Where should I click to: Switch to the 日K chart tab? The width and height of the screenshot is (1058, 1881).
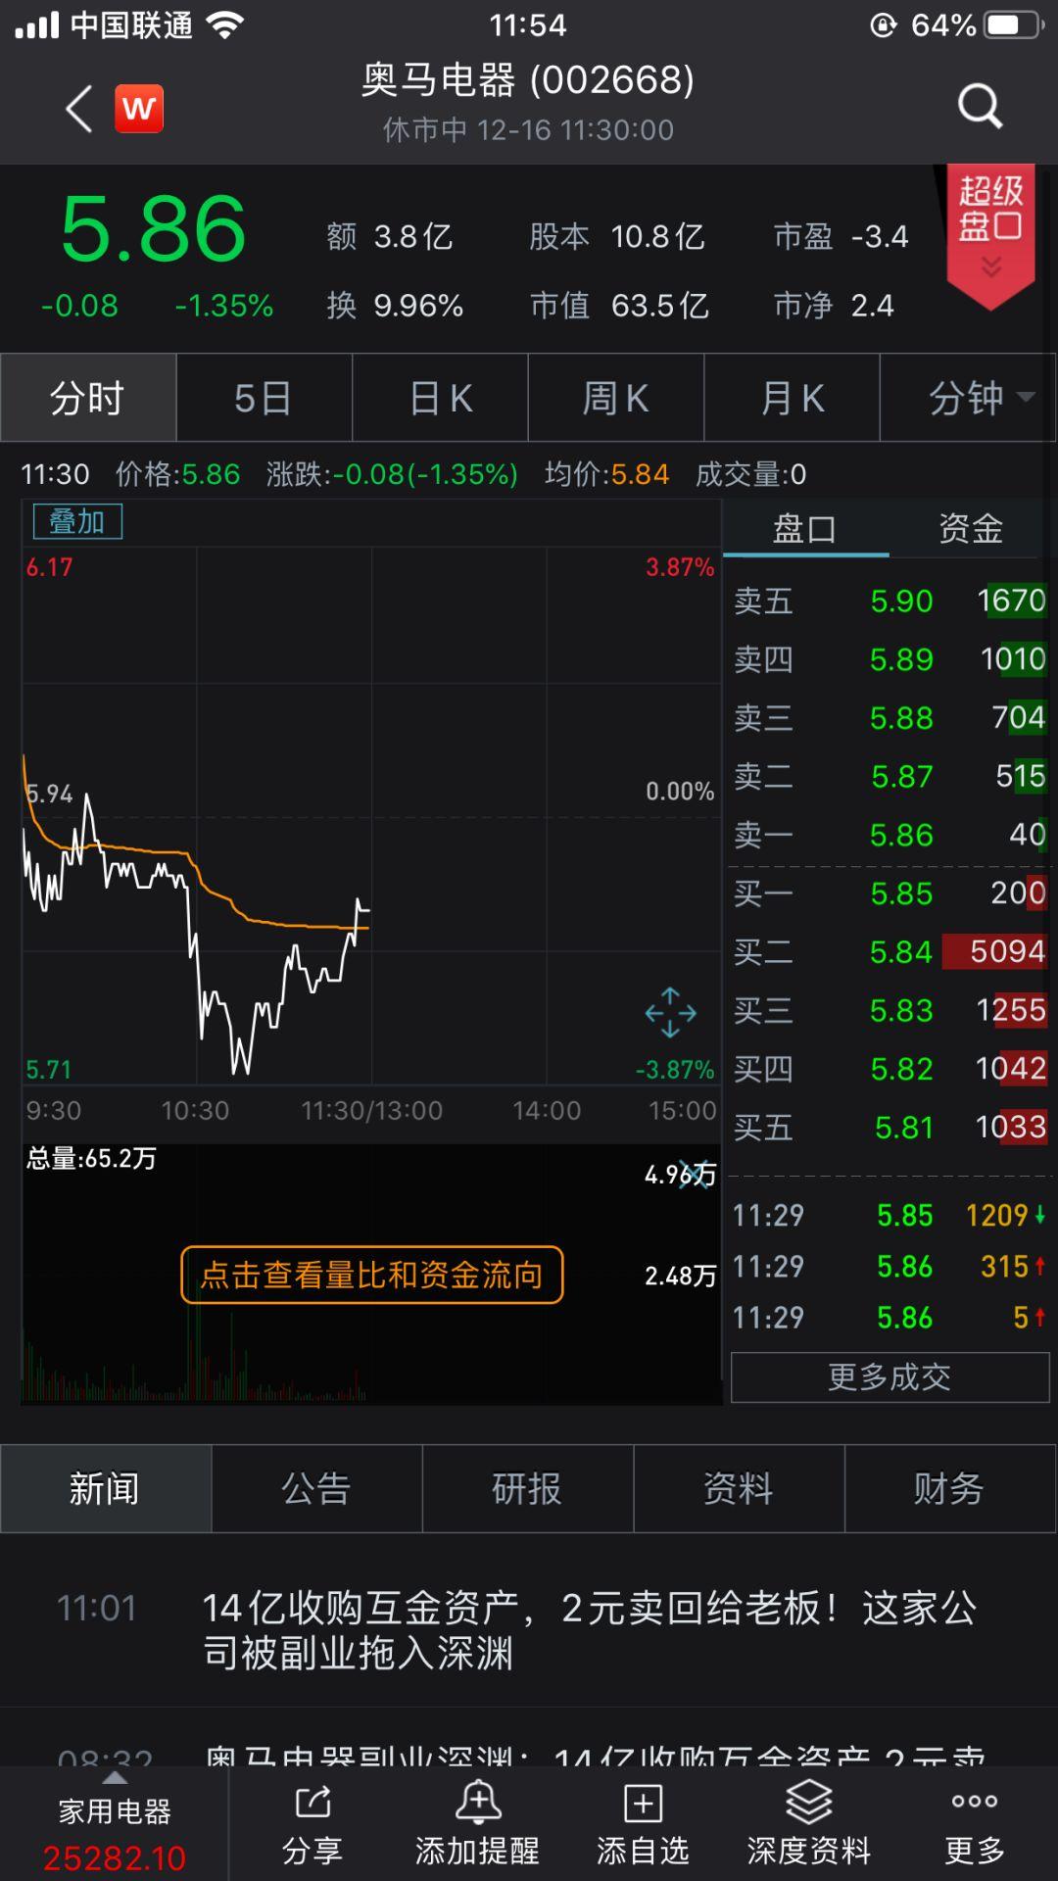[440, 398]
